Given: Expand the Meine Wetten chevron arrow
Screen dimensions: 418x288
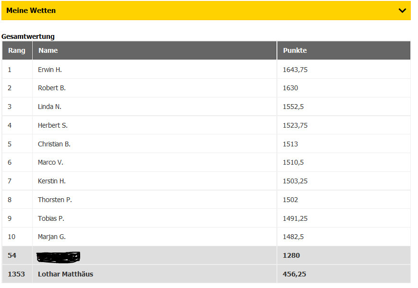Looking at the screenshot, I should [x=402, y=11].
